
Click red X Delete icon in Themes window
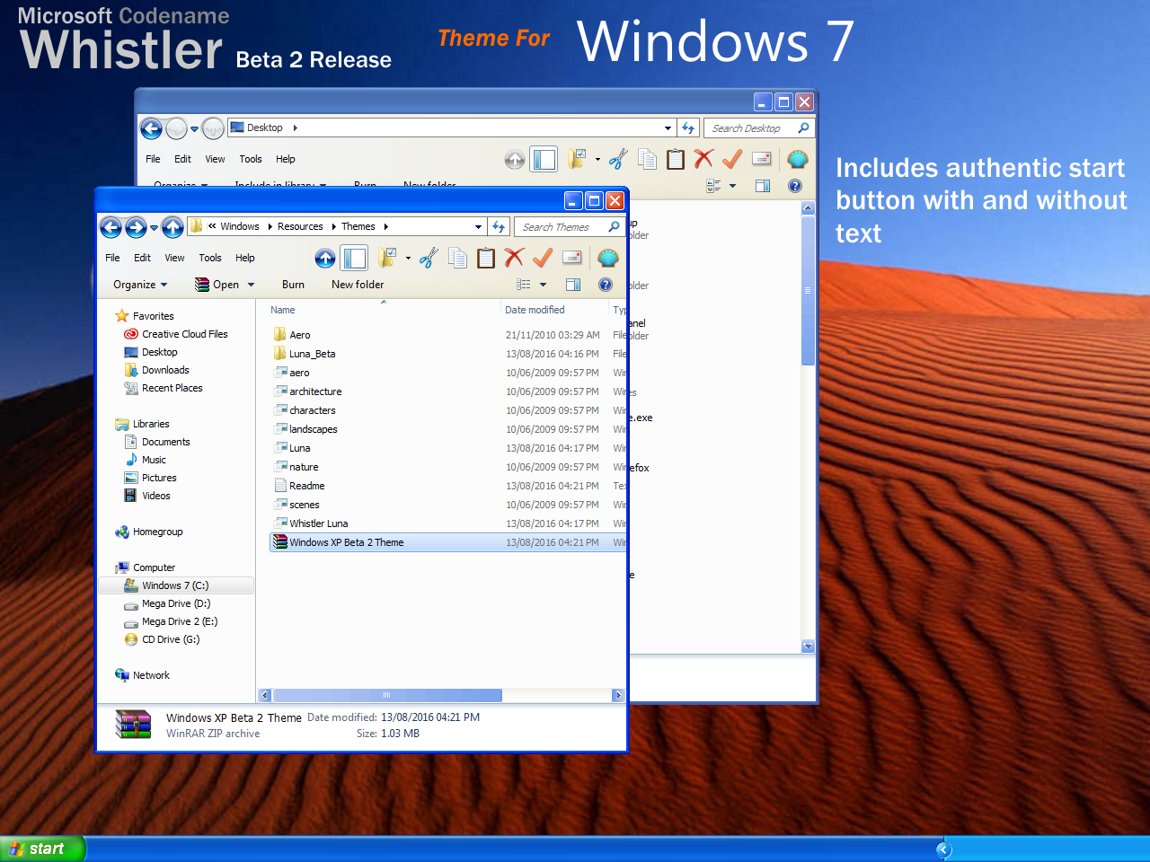[514, 258]
